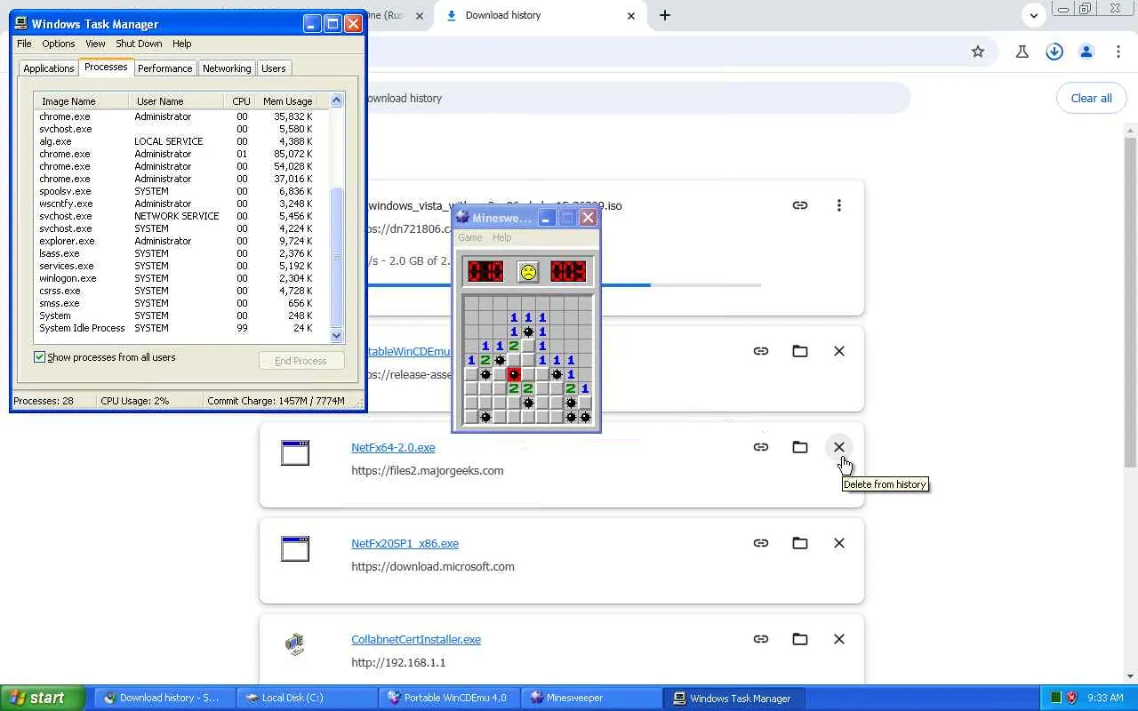This screenshot has width=1138, height=711.
Task: Open a new Chrome tab
Action: [x=665, y=15]
